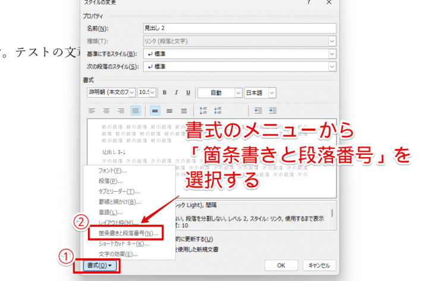Click the キャンセル button
440x281 pixels.
[x=319, y=266]
